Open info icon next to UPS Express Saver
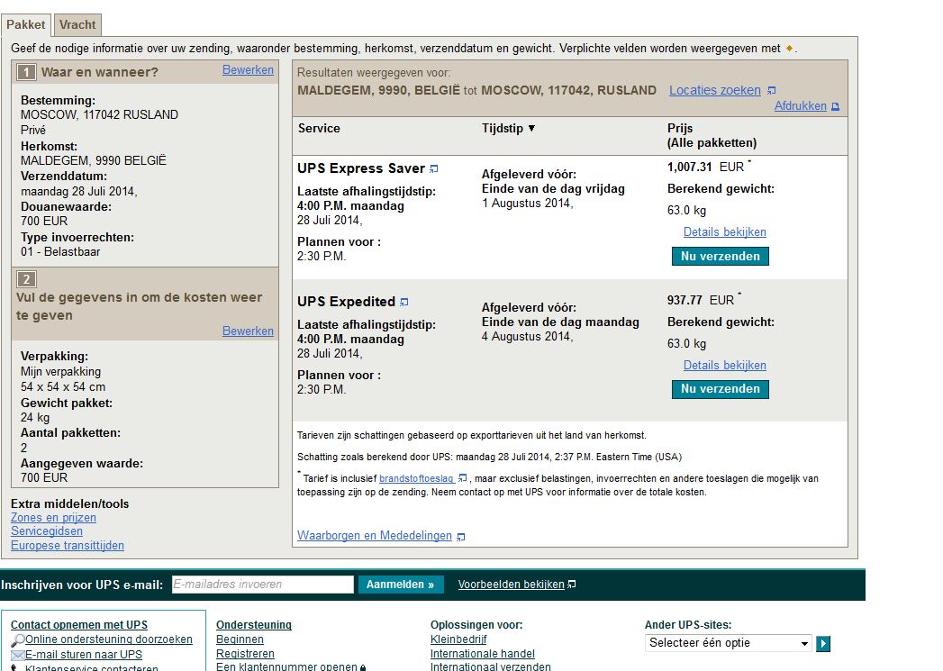The image size is (943, 671). coord(433,169)
